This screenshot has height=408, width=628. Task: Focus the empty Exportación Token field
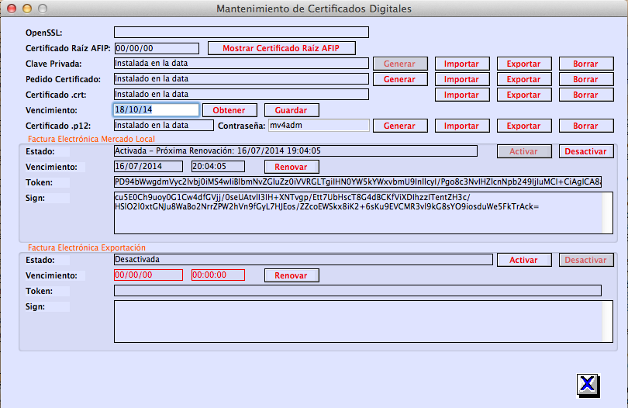pyautogui.click(x=357, y=291)
